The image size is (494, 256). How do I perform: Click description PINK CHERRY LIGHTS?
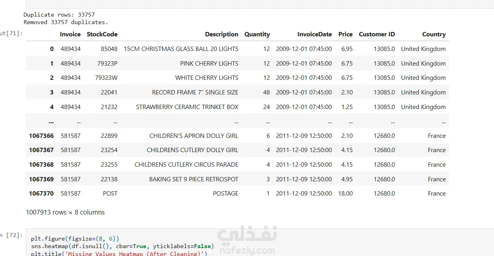pos(209,64)
